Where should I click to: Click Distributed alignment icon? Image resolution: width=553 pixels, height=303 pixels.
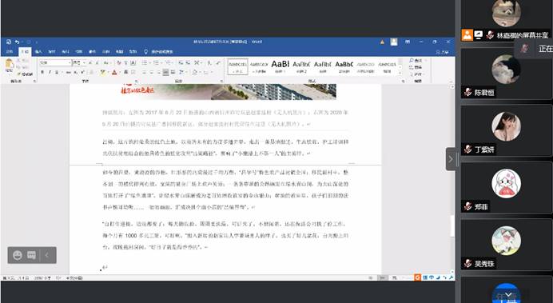tap(173, 72)
